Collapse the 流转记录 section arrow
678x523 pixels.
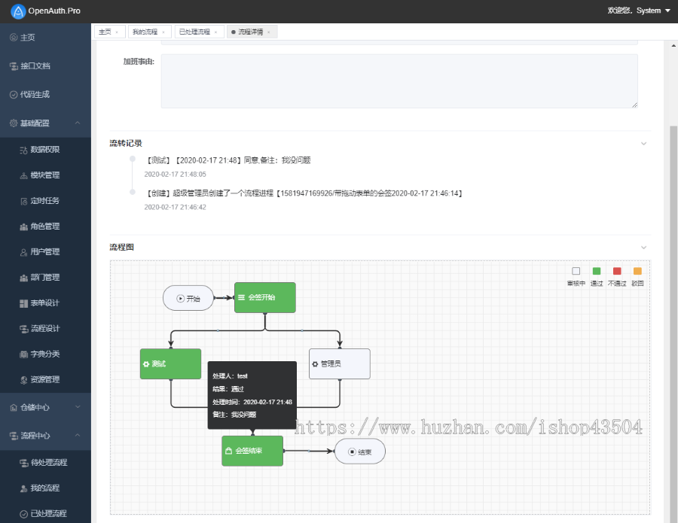(643, 144)
